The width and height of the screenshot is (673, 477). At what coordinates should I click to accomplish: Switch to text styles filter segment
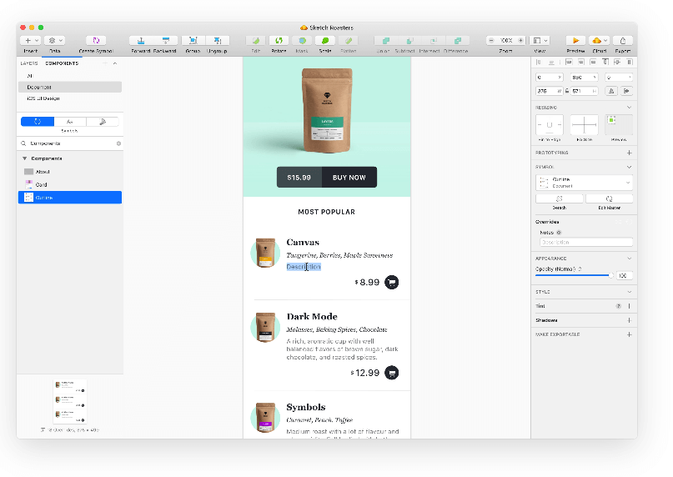[x=70, y=122]
